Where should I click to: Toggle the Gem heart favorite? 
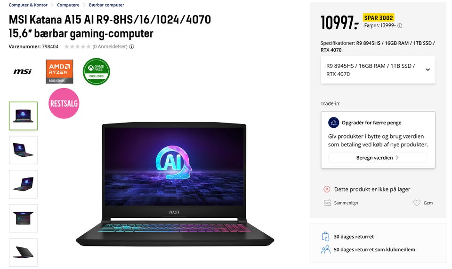pyautogui.click(x=417, y=203)
